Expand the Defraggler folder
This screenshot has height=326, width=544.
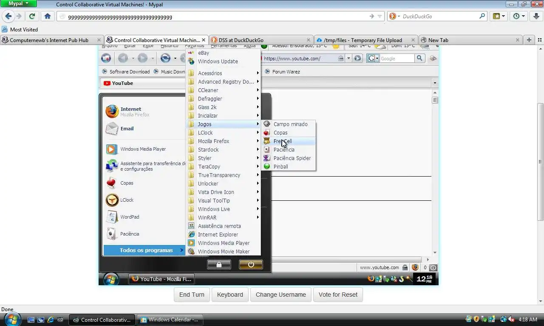(223, 98)
